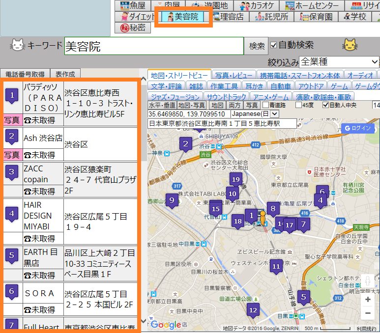Viewport: 380px width, 333px height.
Task: Click map marker number 5
Action: pos(304,297)
